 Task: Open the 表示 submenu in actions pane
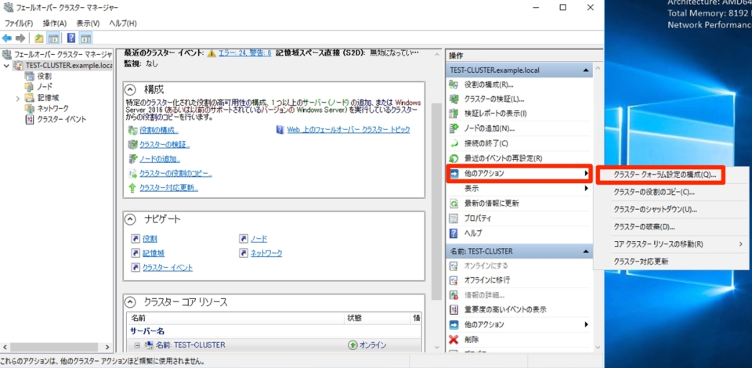click(x=519, y=189)
